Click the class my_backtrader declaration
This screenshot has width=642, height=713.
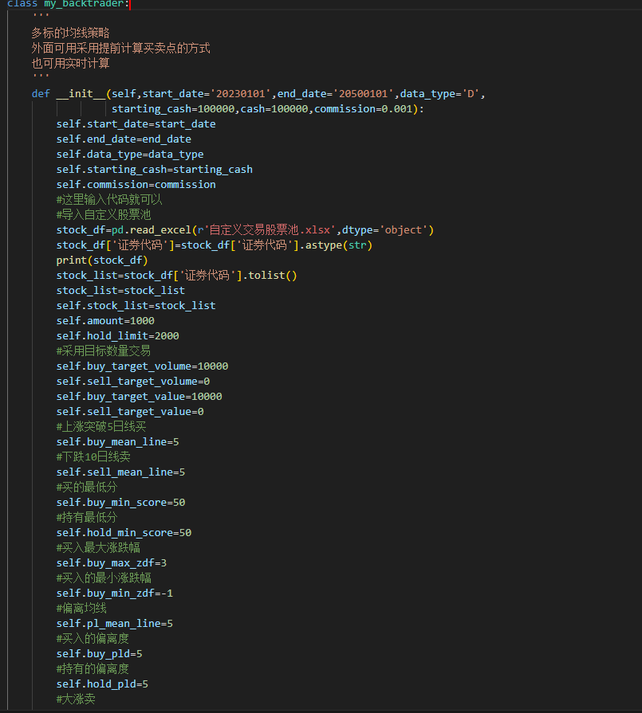tap(68, 4)
